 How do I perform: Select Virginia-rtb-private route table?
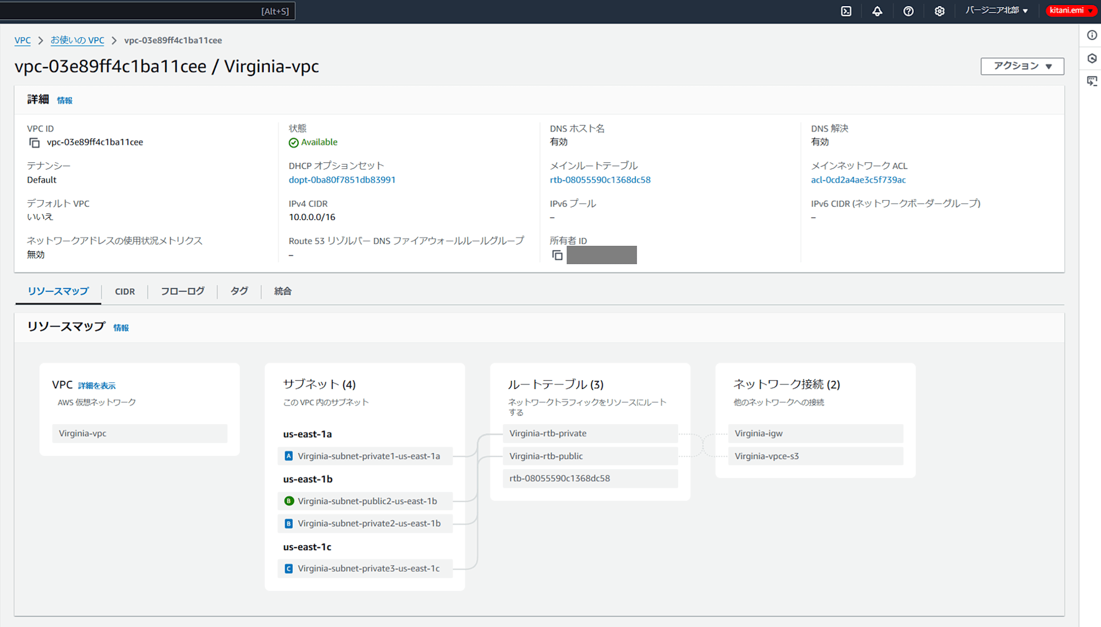coord(590,433)
